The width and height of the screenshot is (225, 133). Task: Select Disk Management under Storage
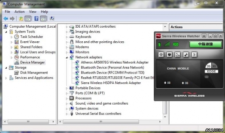[34, 72]
